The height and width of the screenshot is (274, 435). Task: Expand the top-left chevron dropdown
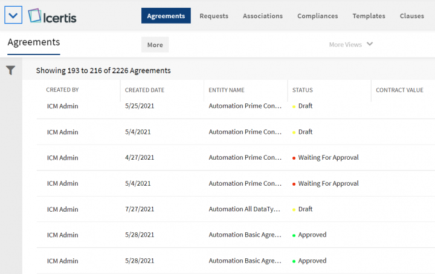(13, 15)
